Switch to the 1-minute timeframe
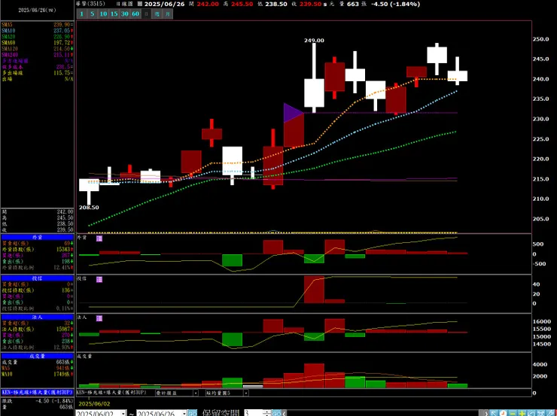 [x=82, y=14]
